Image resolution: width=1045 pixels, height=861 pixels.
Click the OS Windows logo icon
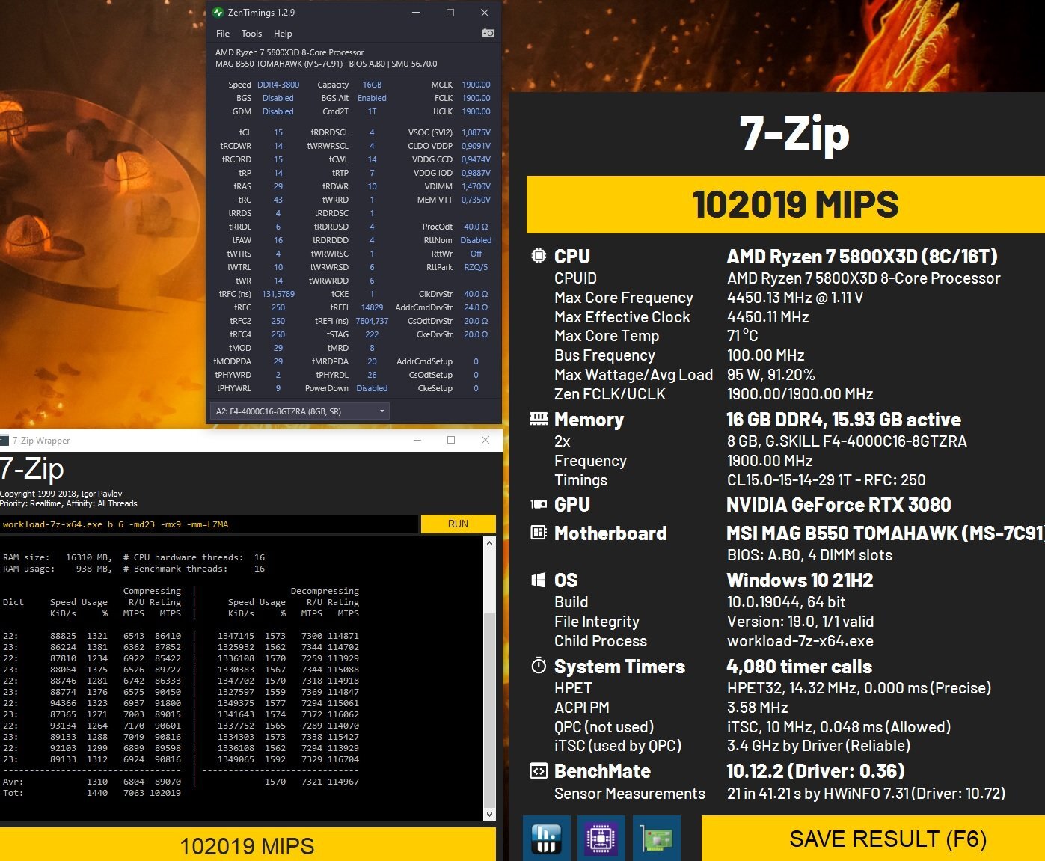pos(539,580)
